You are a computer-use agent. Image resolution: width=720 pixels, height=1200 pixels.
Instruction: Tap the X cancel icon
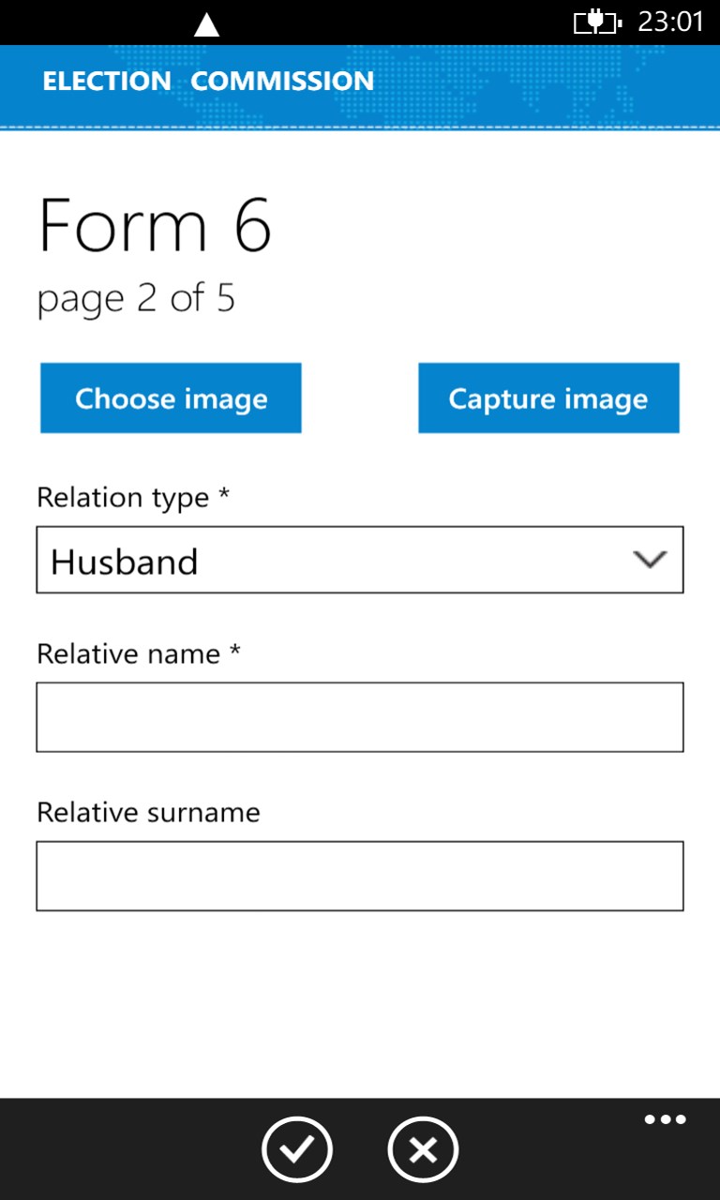pos(423,1149)
